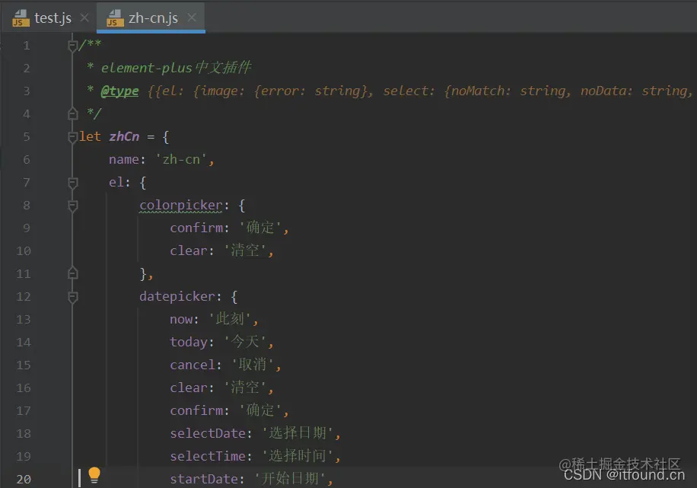Select the zh-cn.js editor tab
The image size is (697, 488).
pyautogui.click(x=151, y=18)
